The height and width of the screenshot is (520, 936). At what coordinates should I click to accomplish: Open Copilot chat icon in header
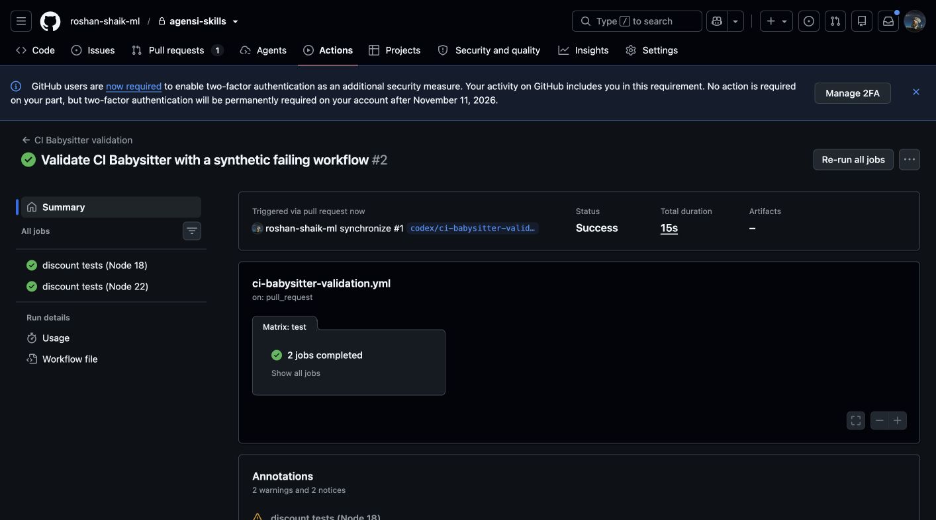click(x=717, y=21)
